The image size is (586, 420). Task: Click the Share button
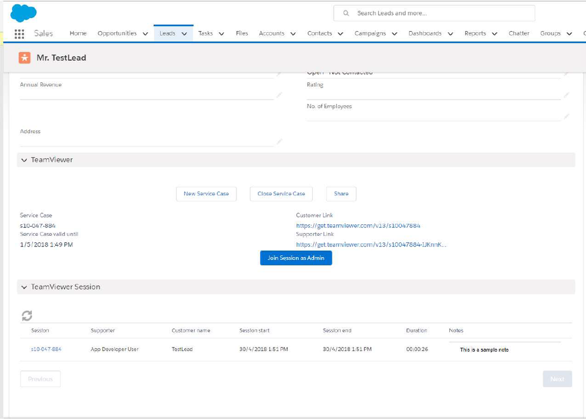tap(341, 194)
